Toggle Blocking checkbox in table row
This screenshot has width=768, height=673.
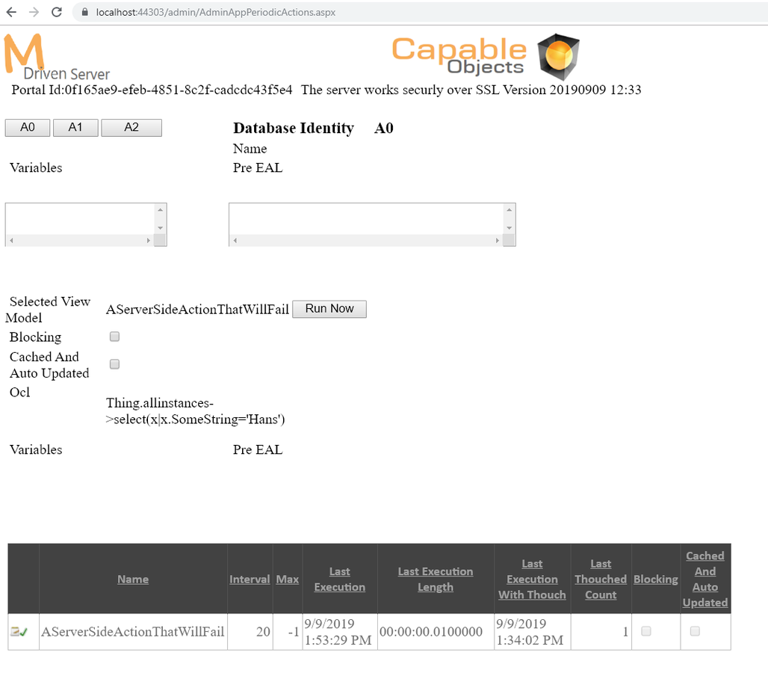(646, 631)
